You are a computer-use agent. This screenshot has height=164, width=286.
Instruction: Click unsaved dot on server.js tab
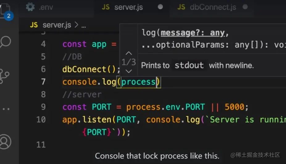tap(160, 7)
